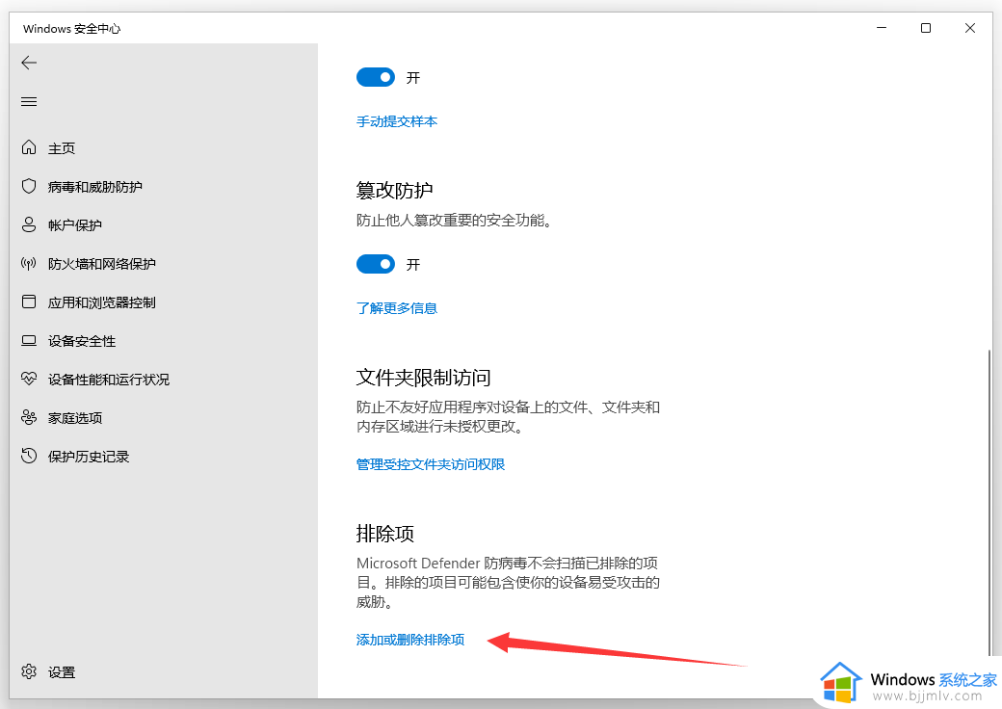Click the shield icon for virus protection

tap(29, 186)
